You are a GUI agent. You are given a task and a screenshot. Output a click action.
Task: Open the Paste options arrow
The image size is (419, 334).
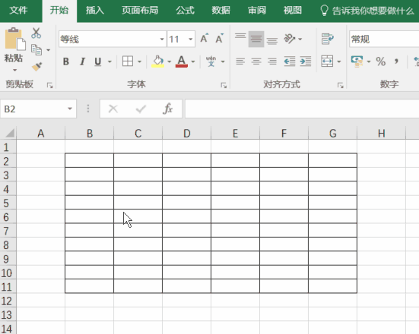pyautogui.click(x=14, y=70)
